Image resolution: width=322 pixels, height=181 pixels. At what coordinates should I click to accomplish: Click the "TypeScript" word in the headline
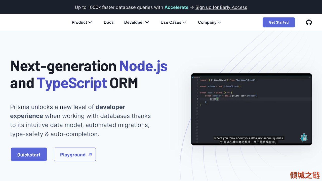72,83
